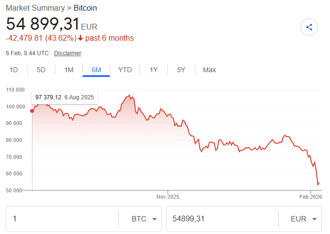This screenshot has width=330, height=234.
Task: Open the Disclaimer link
Action: pos(67,53)
